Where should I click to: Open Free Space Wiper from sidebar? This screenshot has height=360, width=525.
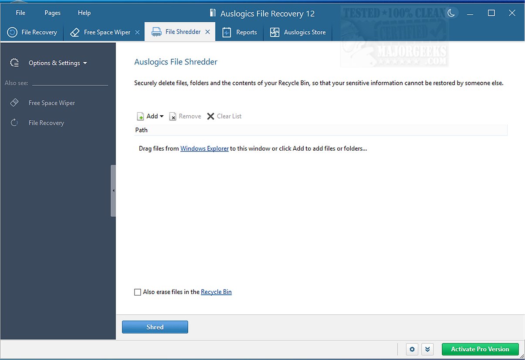[52, 103]
